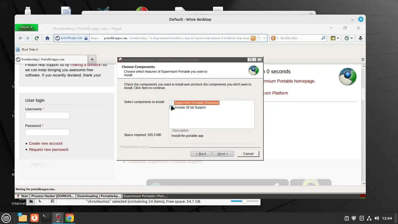Bookmark this page with the star icon
The image size is (398, 224).
[x=258, y=38]
